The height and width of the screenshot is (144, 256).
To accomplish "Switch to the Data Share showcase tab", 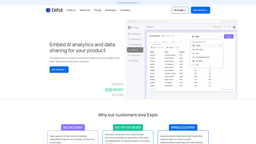I will tap(118, 95).
